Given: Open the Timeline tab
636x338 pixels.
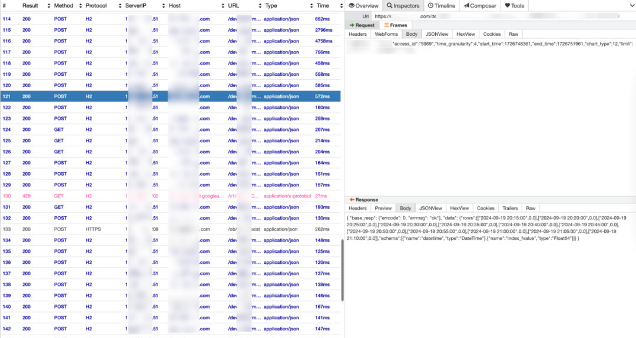Looking at the screenshot, I should (x=441, y=6).
